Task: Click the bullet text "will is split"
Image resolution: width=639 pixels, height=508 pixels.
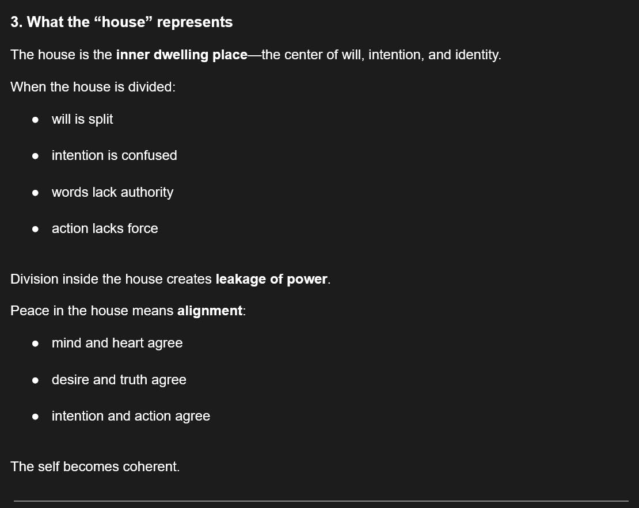Action: coord(82,119)
